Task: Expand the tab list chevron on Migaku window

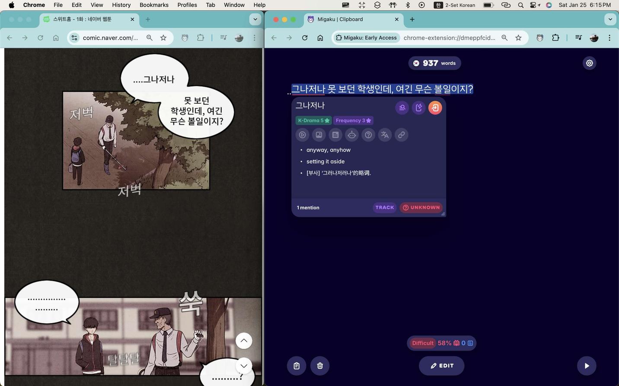Action: (610, 19)
